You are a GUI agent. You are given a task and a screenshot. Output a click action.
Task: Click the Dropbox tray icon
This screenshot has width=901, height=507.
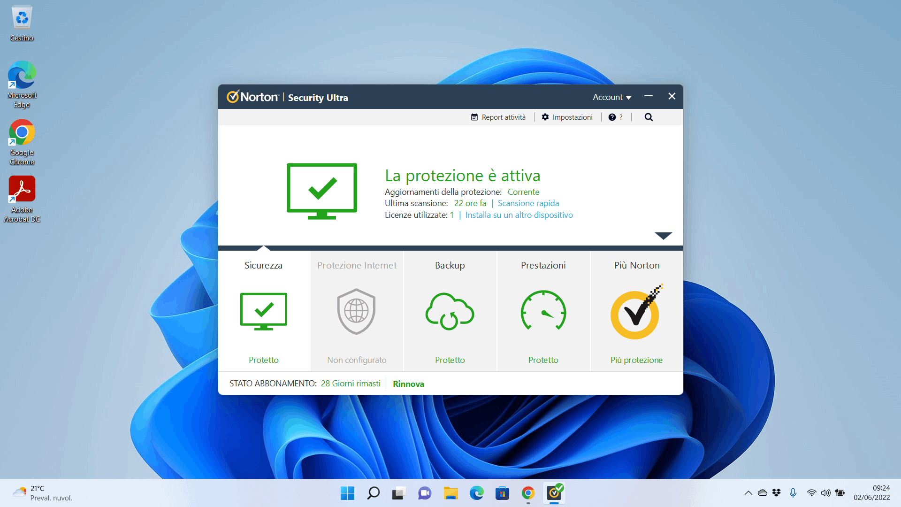(777, 493)
